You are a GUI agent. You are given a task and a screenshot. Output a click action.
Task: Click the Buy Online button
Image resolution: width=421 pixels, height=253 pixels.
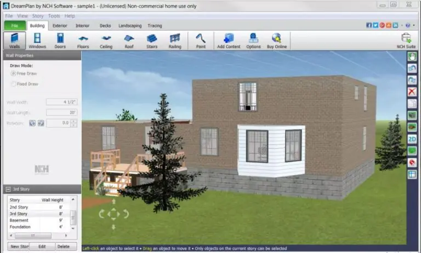(x=277, y=41)
